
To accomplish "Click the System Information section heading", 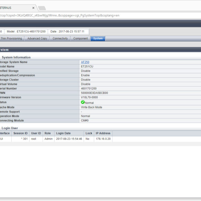I will click(16, 57).
